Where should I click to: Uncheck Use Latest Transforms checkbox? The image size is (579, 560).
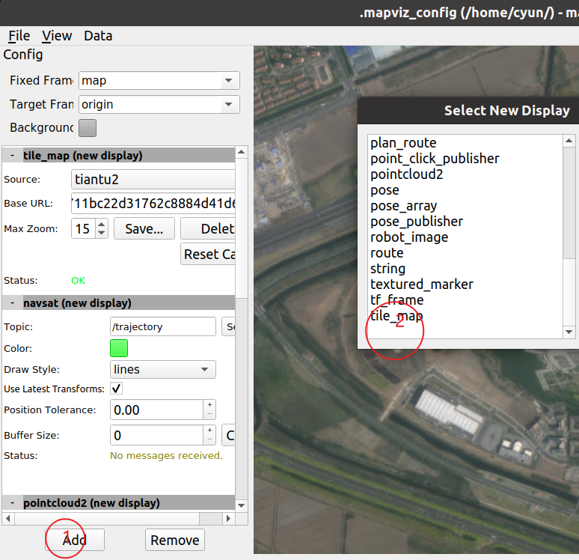point(116,389)
